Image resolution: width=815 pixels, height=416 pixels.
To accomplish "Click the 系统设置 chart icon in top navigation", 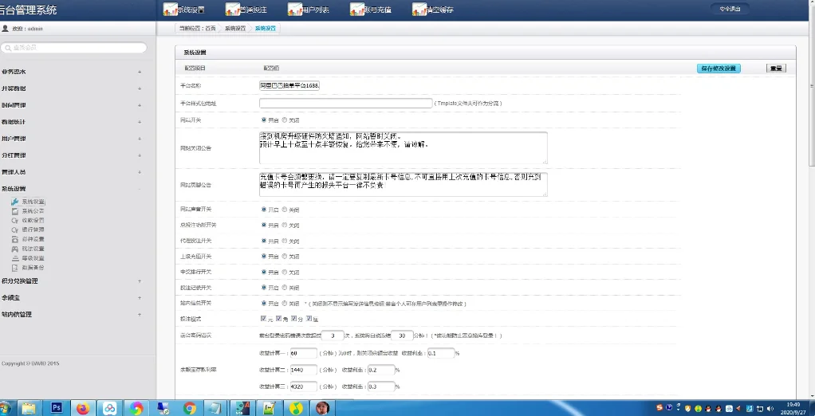I will [x=168, y=10].
